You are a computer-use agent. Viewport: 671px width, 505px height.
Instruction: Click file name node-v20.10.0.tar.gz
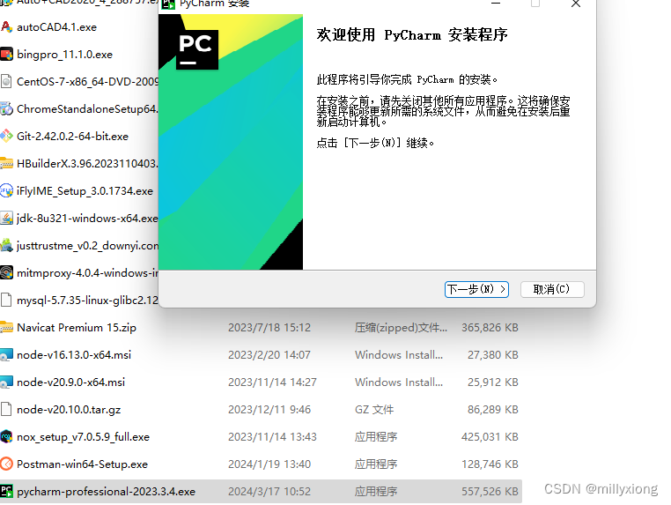[69, 410]
